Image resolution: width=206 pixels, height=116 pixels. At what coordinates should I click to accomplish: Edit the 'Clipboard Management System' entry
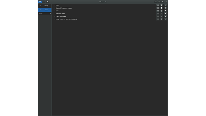158,8
